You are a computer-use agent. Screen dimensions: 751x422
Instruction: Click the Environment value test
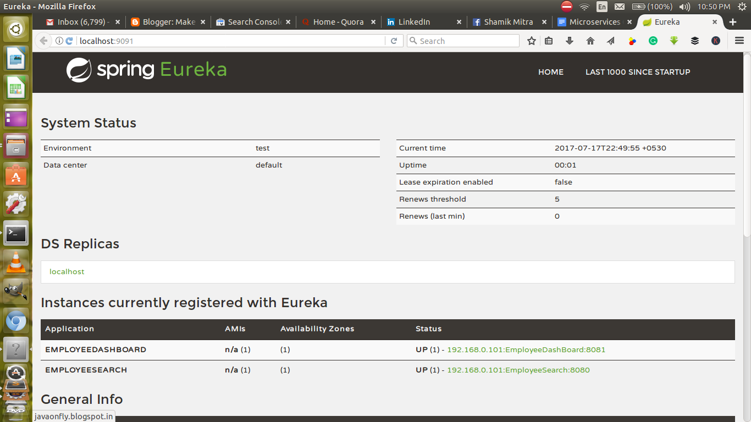tap(263, 148)
